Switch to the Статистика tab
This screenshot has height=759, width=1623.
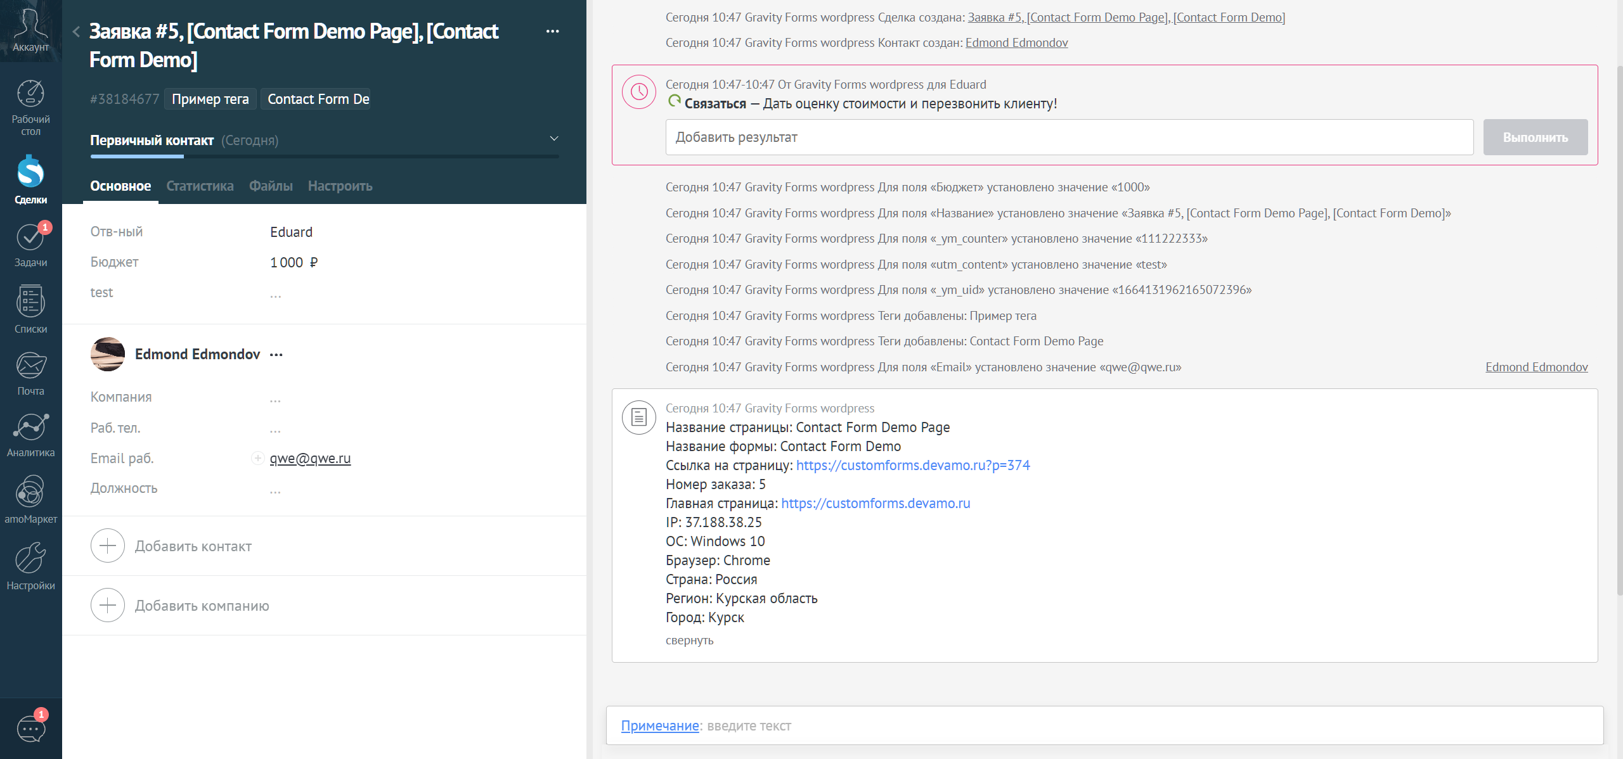tap(200, 186)
